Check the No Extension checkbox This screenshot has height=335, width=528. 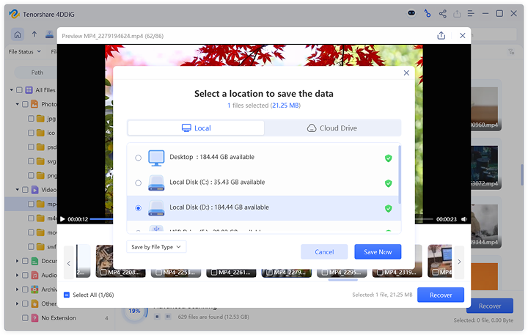[25, 318]
